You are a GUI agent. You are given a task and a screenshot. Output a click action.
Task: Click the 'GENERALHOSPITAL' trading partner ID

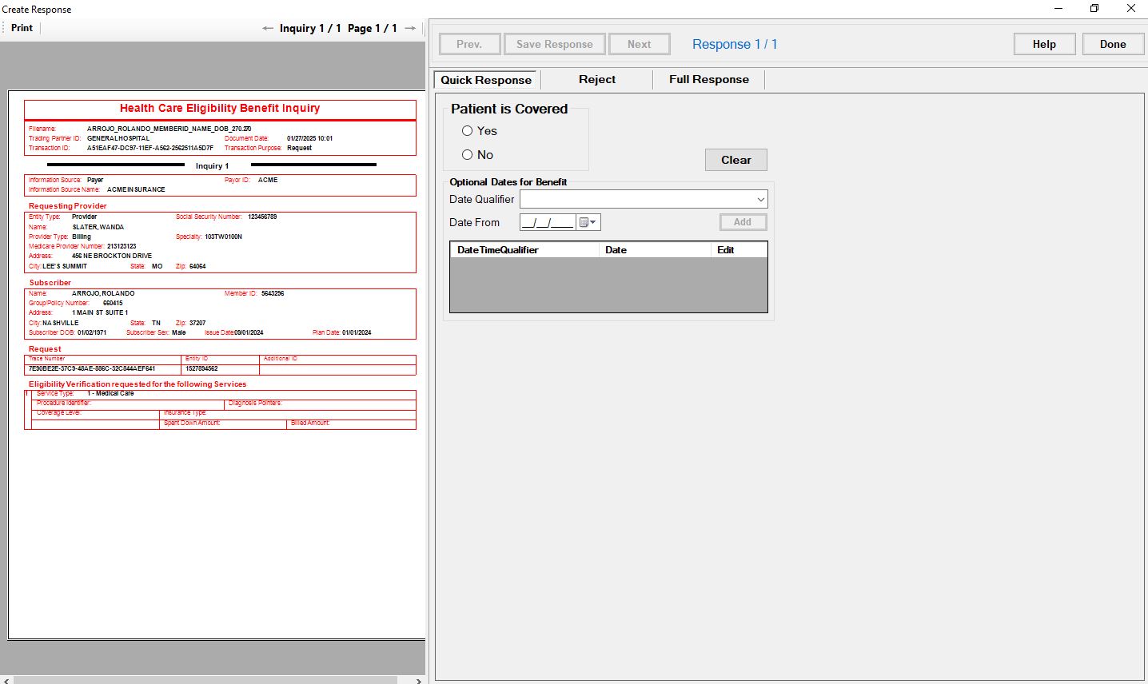point(118,138)
